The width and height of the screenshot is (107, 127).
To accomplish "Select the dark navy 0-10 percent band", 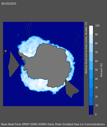I will click(91, 110).
